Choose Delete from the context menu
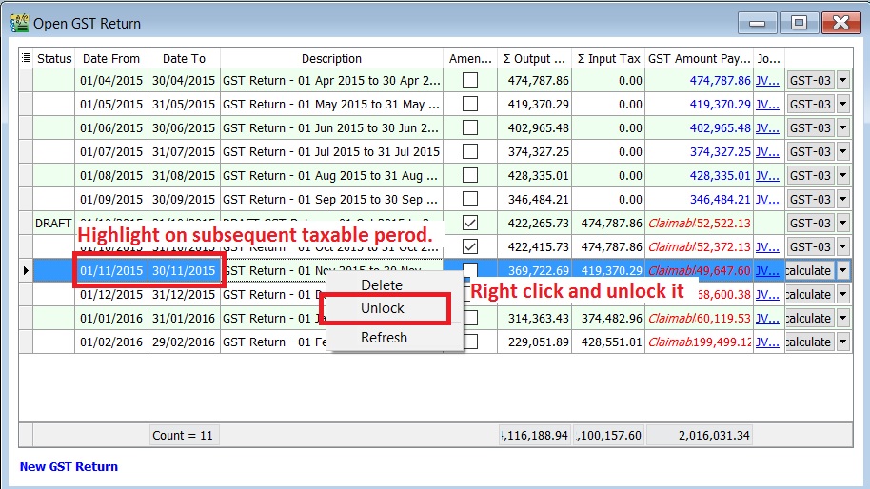The image size is (870, 489). coord(382,285)
